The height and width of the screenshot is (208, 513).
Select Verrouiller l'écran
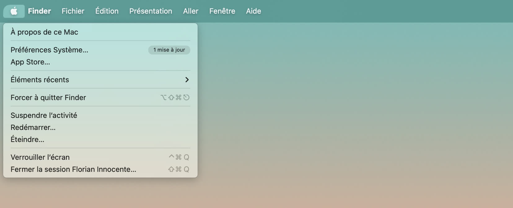pos(100,157)
